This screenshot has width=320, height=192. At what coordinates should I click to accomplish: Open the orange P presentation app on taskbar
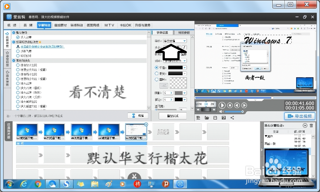pyautogui.click(x=166, y=184)
